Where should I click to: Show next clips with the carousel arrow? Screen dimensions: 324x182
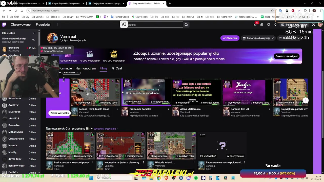click(x=306, y=100)
